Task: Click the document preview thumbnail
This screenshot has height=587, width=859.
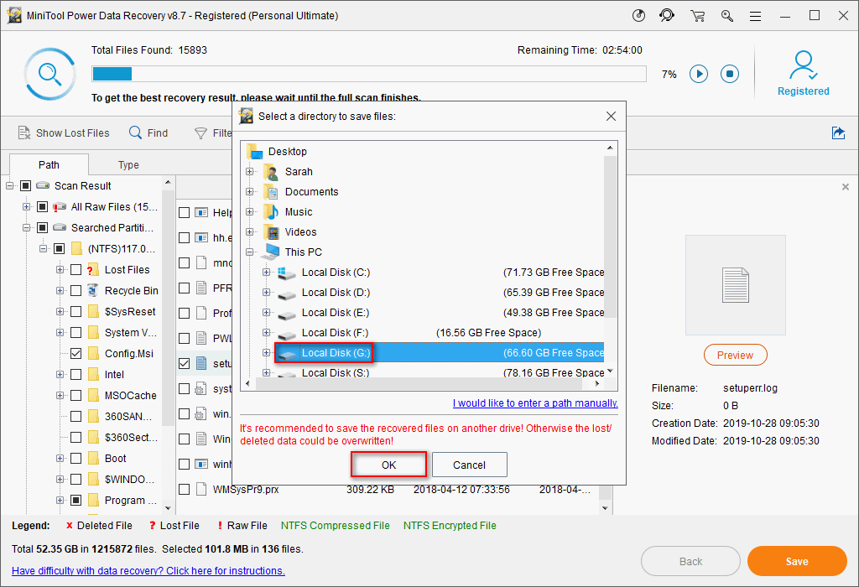Action: coord(735,285)
